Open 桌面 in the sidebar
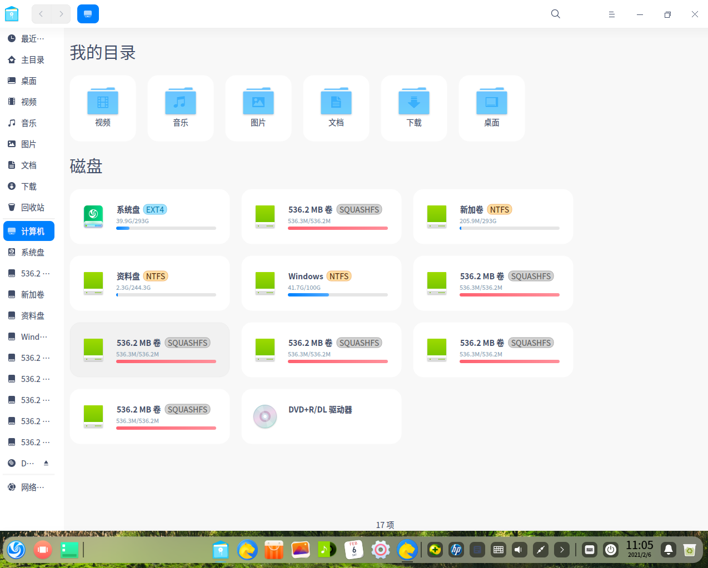Image resolution: width=708 pixels, height=568 pixels. pos(29,81)
